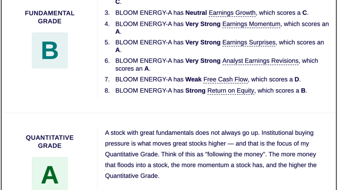Click the bold Neutral rating word
Screen dimensions: 338x190
pos(196,13)
